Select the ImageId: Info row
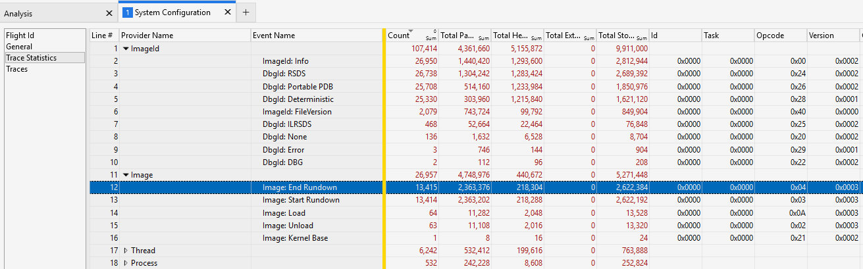863x269 pixels. 475,61
